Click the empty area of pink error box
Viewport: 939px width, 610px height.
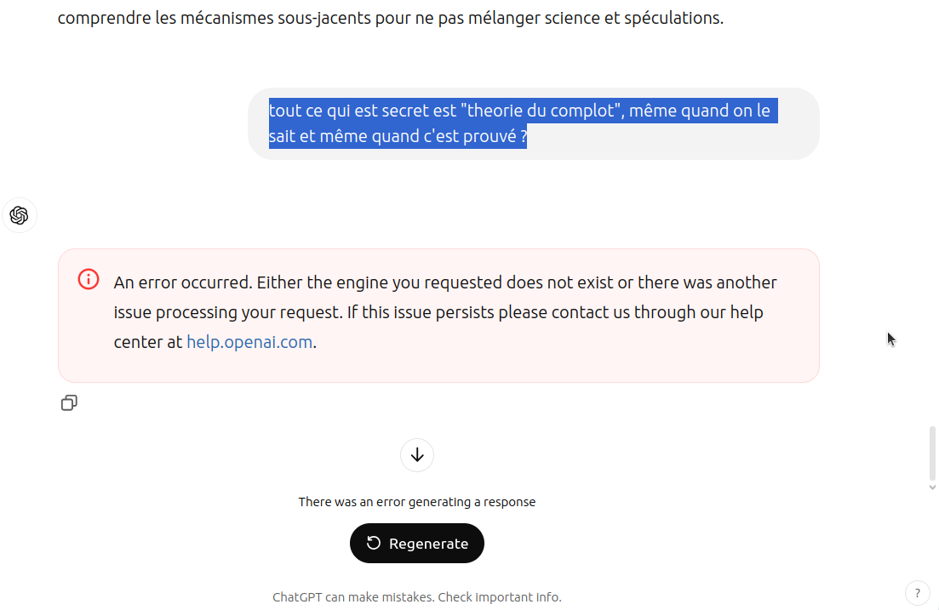(539, 359)
